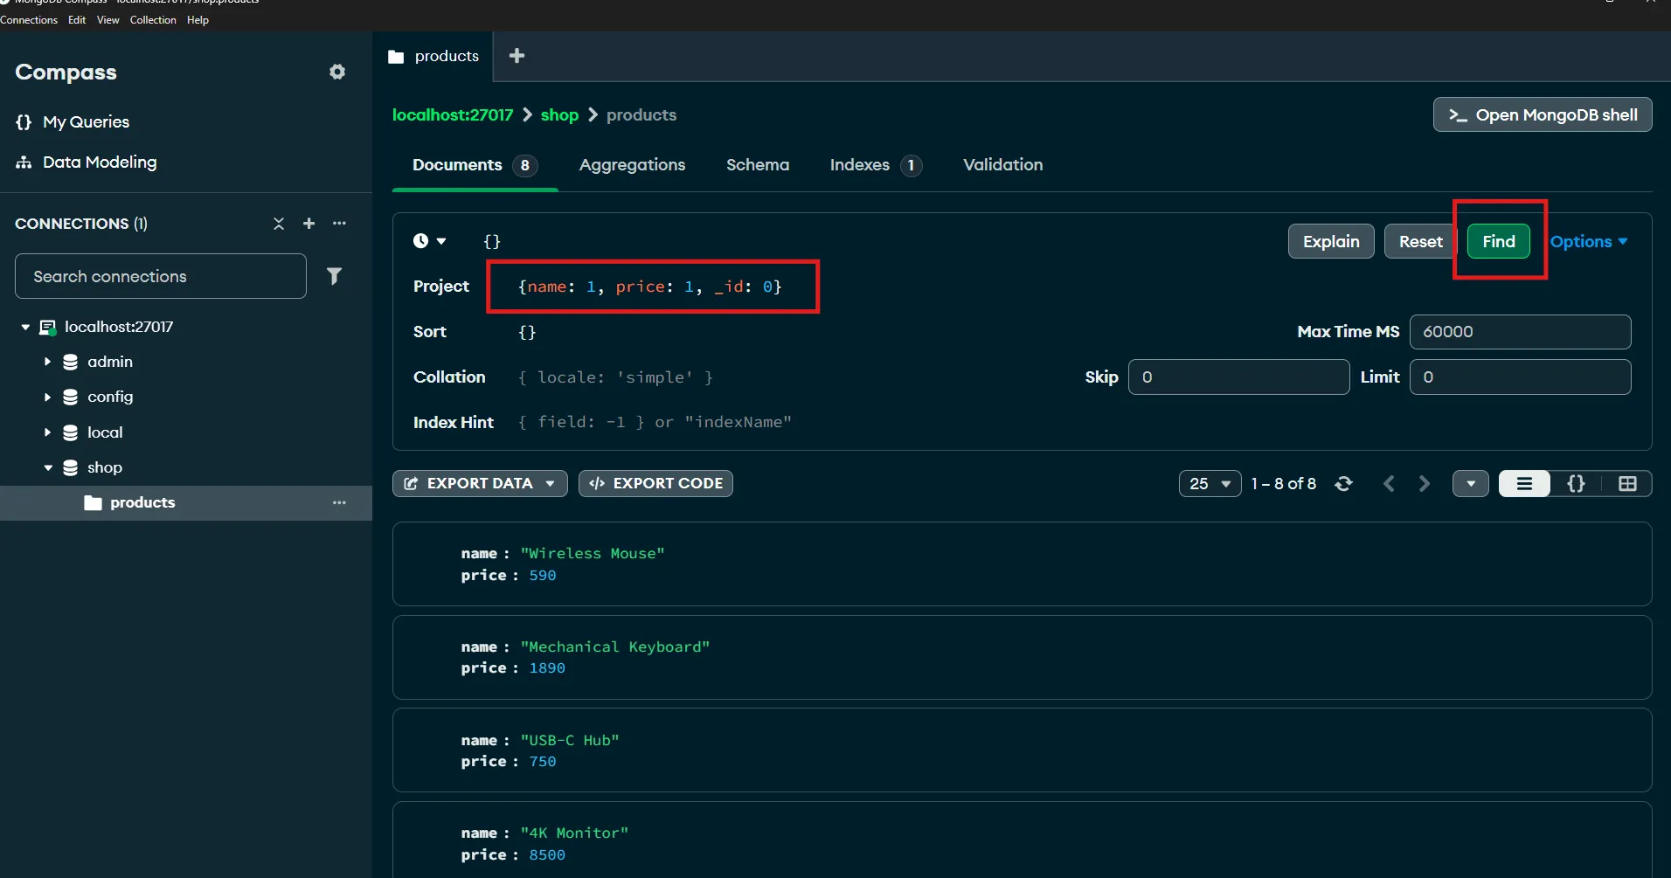
Task: Open Export Data dropdown
Action: [480, 484]
